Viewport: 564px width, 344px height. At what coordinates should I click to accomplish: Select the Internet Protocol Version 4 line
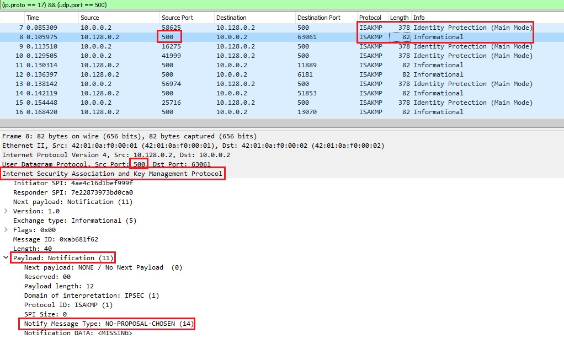point(116,155)
